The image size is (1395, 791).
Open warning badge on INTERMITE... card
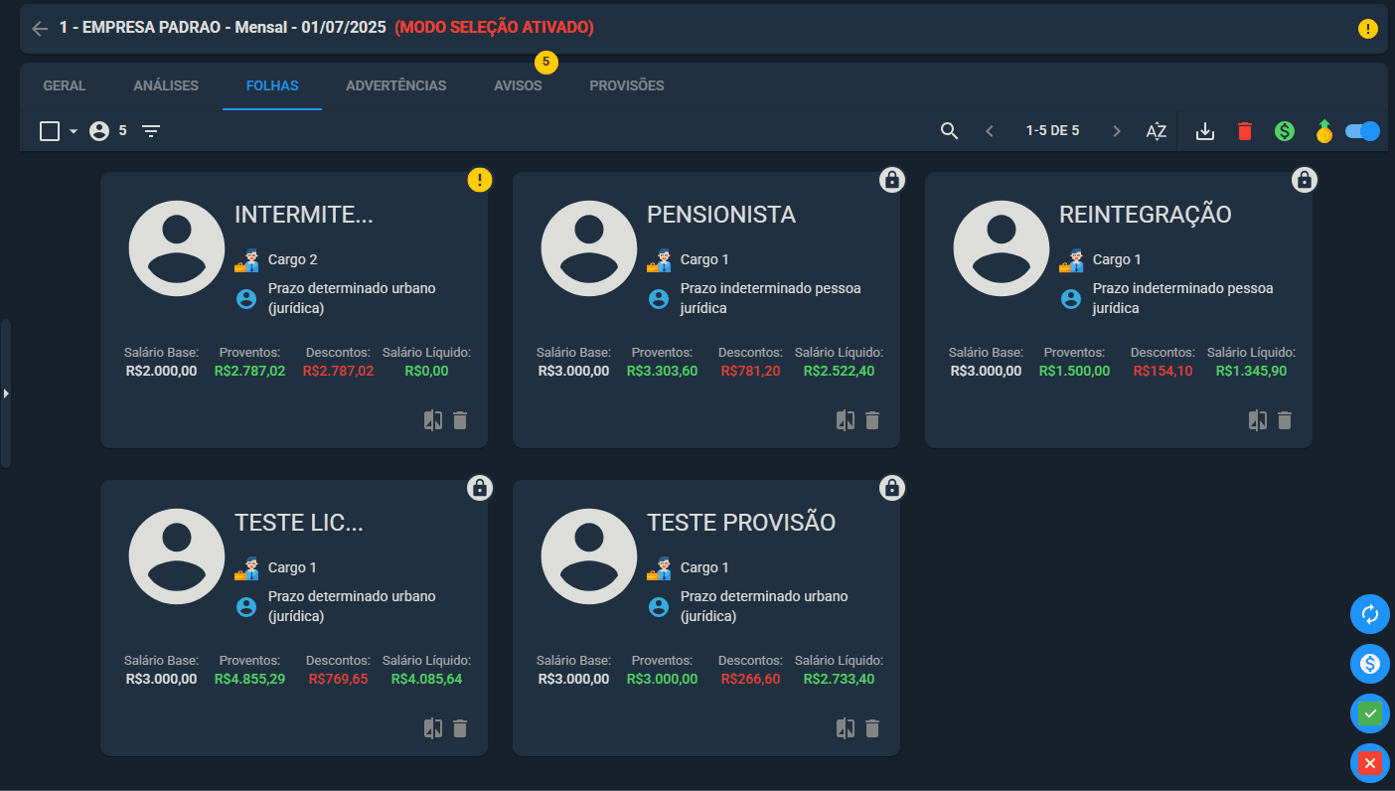[x=480, y=180]
